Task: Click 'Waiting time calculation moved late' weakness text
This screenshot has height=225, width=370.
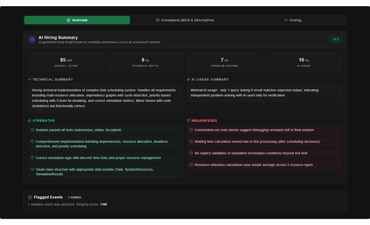Action: (x=257, y=141)
